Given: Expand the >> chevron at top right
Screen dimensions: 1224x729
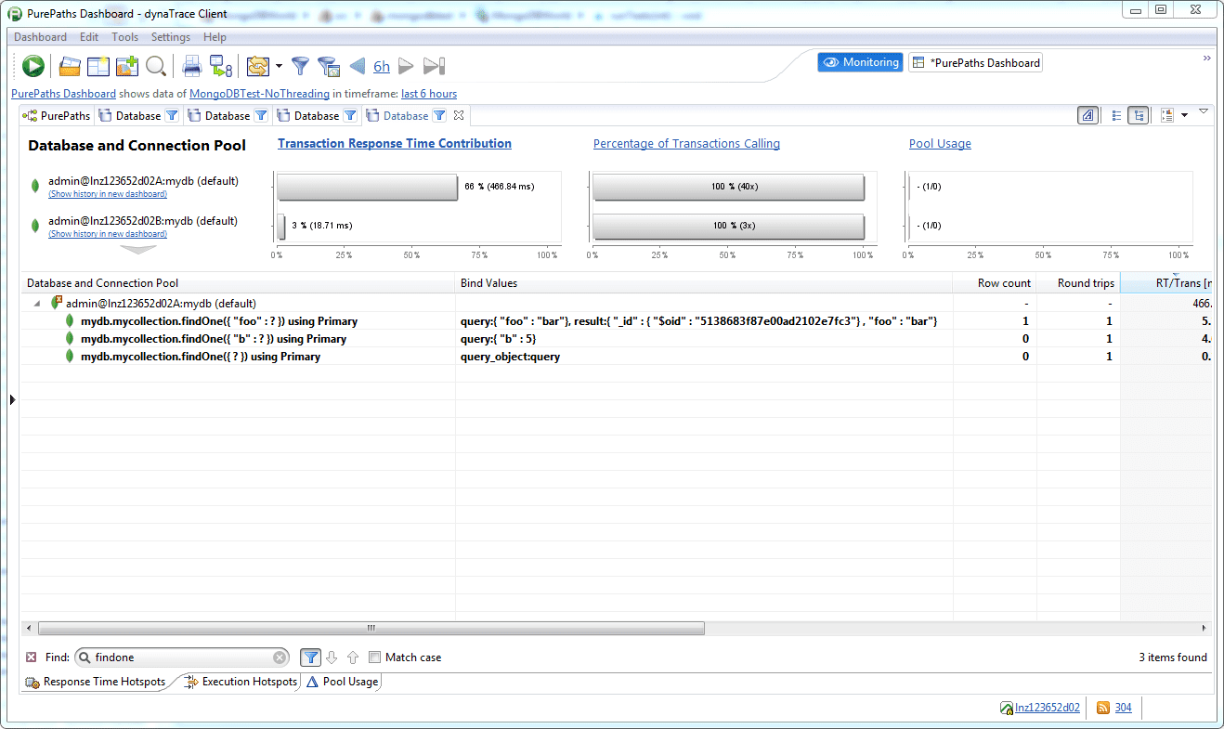Looking at the screenshot, I should (1207, 58).
